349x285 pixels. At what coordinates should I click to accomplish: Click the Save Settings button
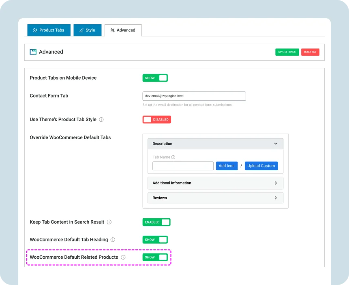287,52
